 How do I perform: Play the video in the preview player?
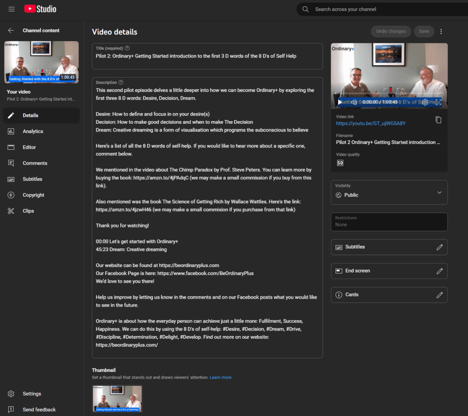[340, 102]
